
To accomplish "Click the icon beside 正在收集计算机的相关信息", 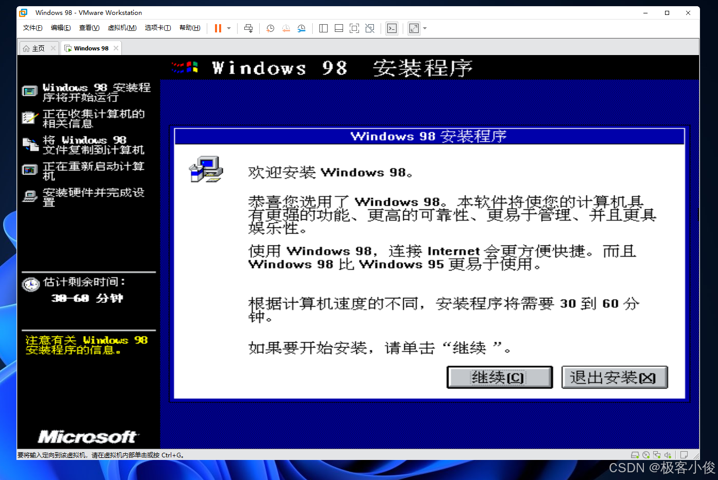I will (30, 118).
